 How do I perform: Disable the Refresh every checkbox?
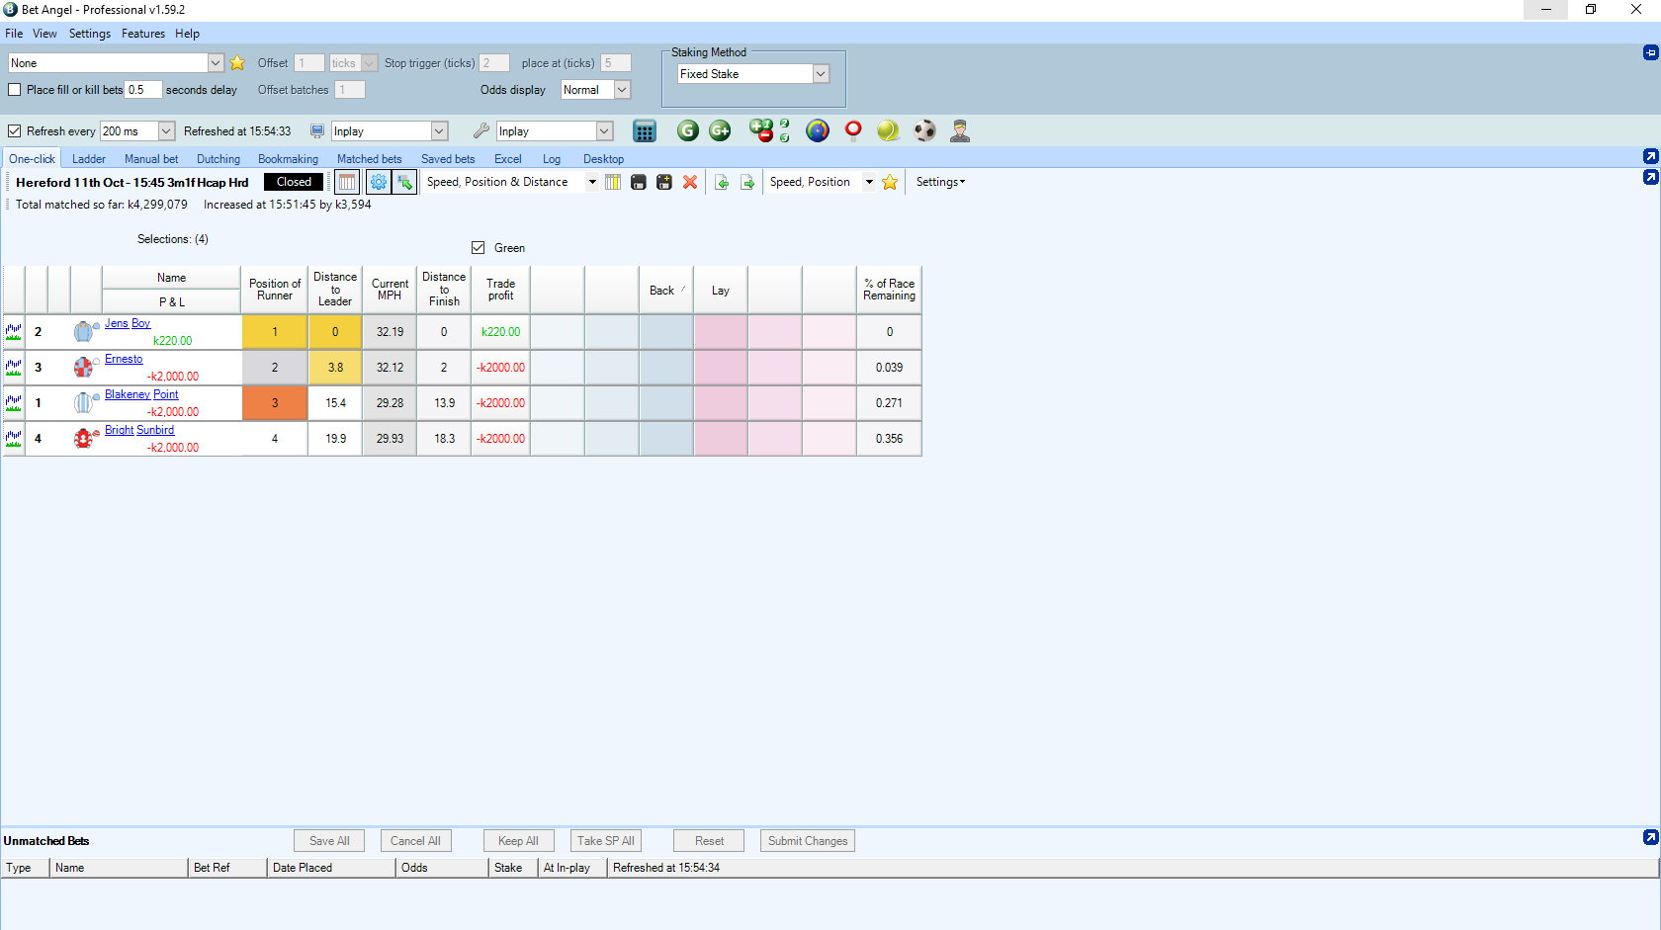pyautogui.click(x=15, y=131)
